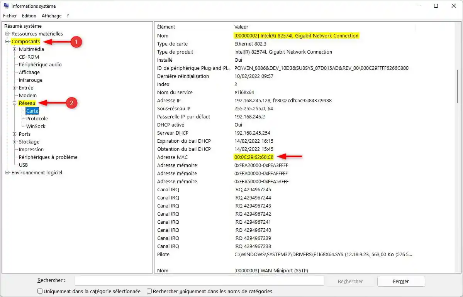
Task: Select the Protocole tree item
Action: coord(37,118)
